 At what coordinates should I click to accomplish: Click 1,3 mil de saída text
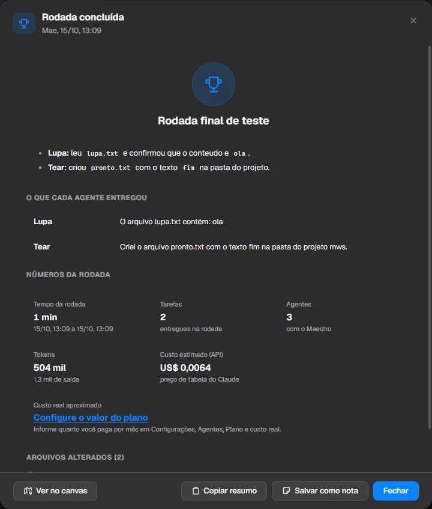(56, 379)
